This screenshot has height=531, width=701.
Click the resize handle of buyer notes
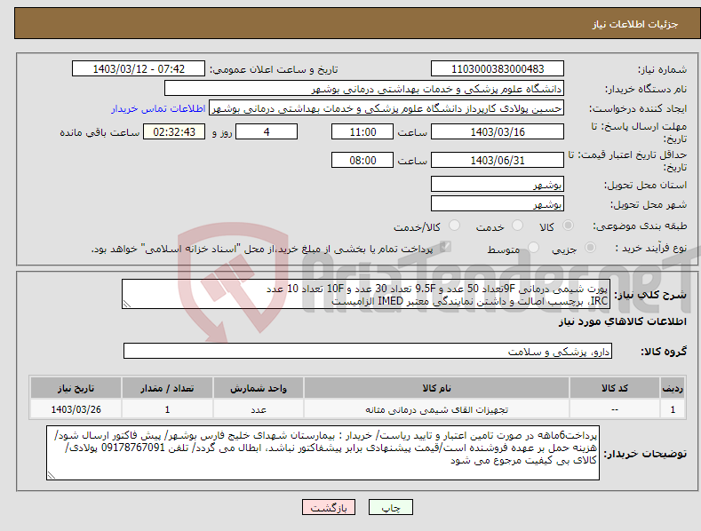[52, 476]
